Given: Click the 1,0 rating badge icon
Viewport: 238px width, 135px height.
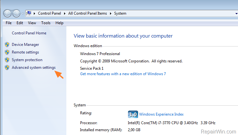Looking at the screenshot, I should coord(133,114).
